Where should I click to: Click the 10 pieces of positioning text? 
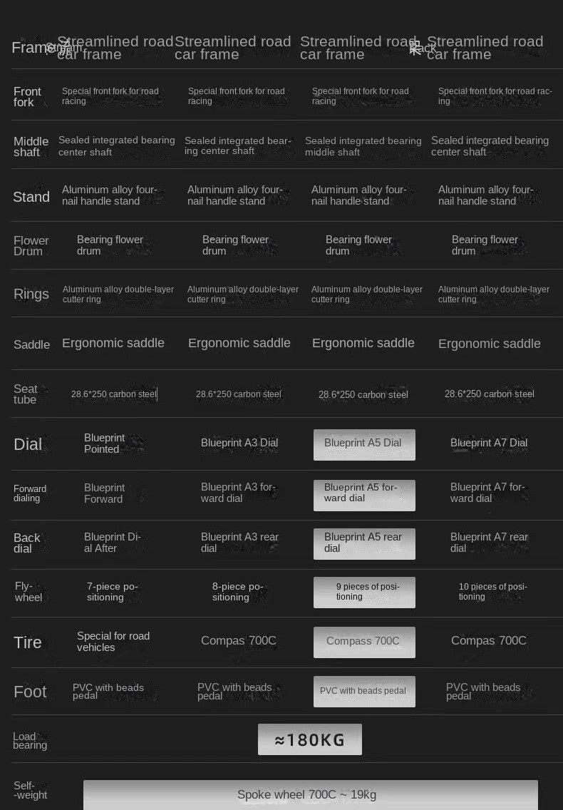point(492,592)
